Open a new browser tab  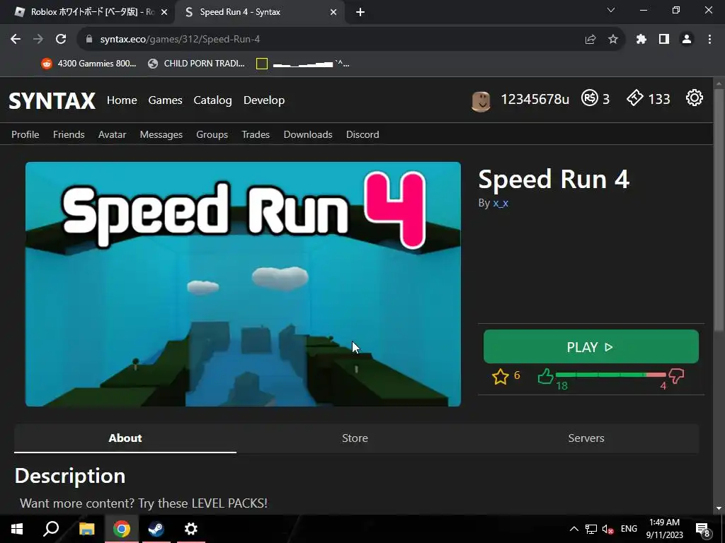tap(360, 13)
